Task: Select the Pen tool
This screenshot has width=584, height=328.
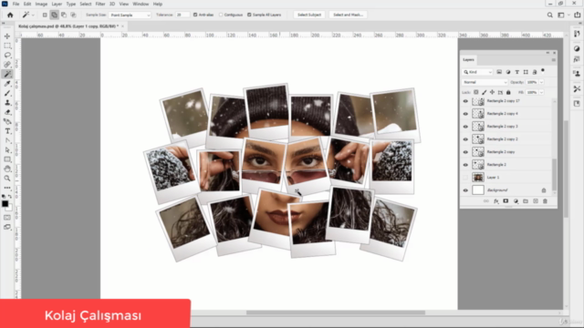Action: pos(7,140)
